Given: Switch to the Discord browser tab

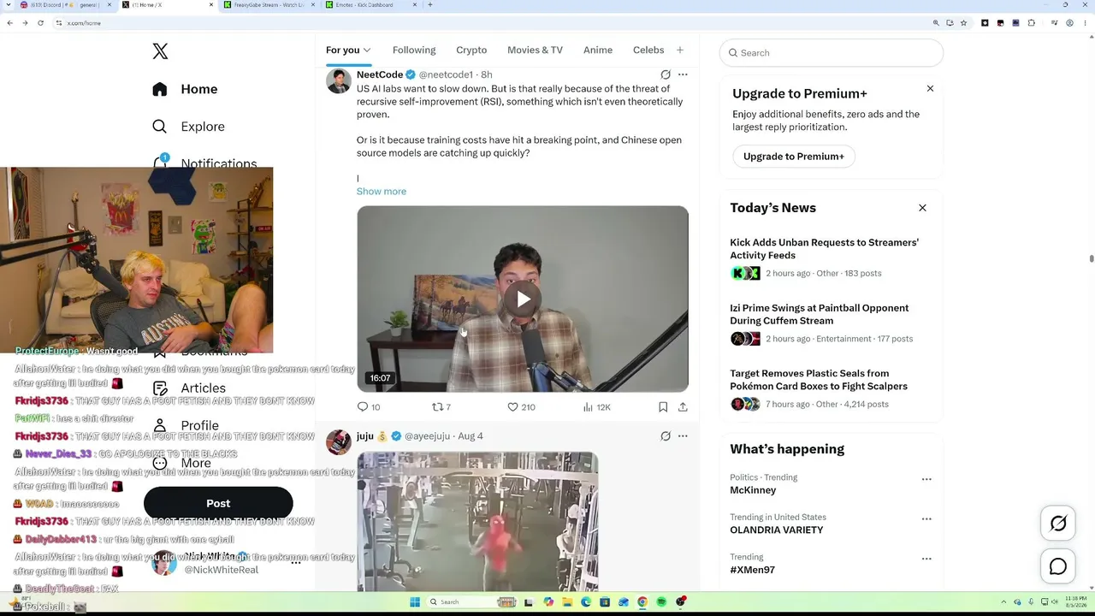Looking at the screenshot, I should (64, 5).
